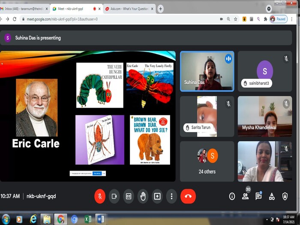300x225 pixels.
Task: Close the Meet tab
Action: (99, 9)
